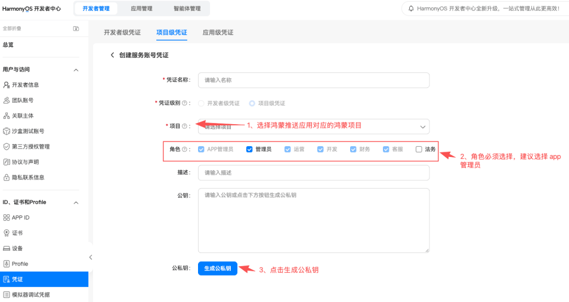Click the collapse-all folder icon in sidebar
This screenshot has width=569, height=302.
tap(76, 28)
